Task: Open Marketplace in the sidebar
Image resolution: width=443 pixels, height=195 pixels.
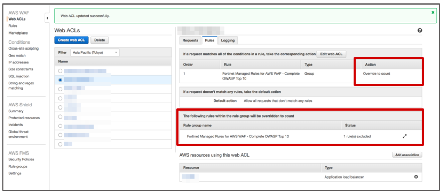Action: point(18,33)
